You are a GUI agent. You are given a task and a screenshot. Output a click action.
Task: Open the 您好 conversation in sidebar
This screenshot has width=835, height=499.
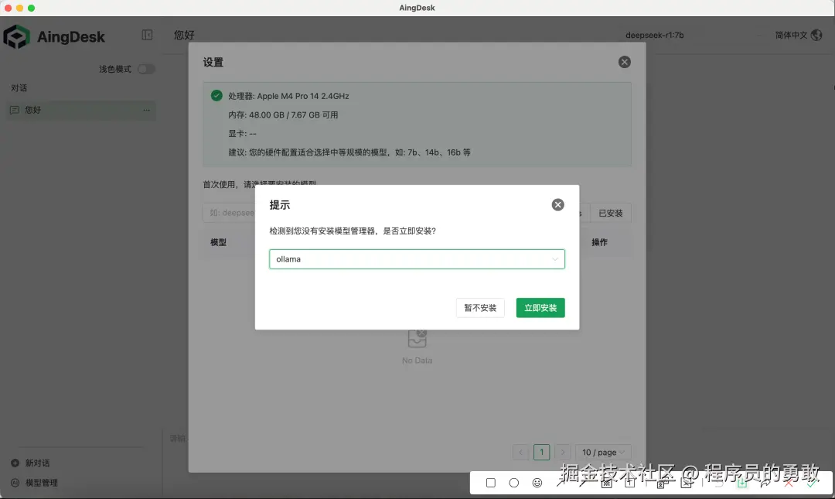81,110
